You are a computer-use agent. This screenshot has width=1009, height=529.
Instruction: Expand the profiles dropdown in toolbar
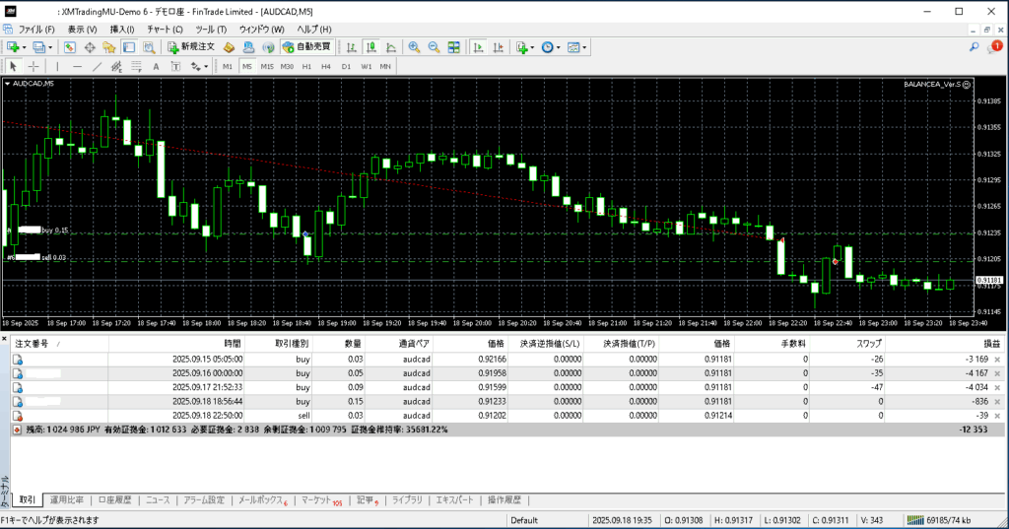click(49, 47)
